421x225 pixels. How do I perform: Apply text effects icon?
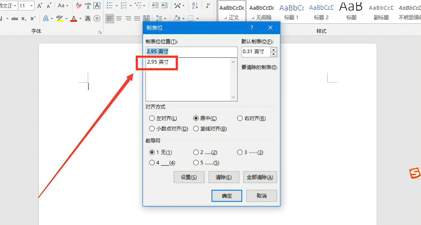click(x=46, y=18)
